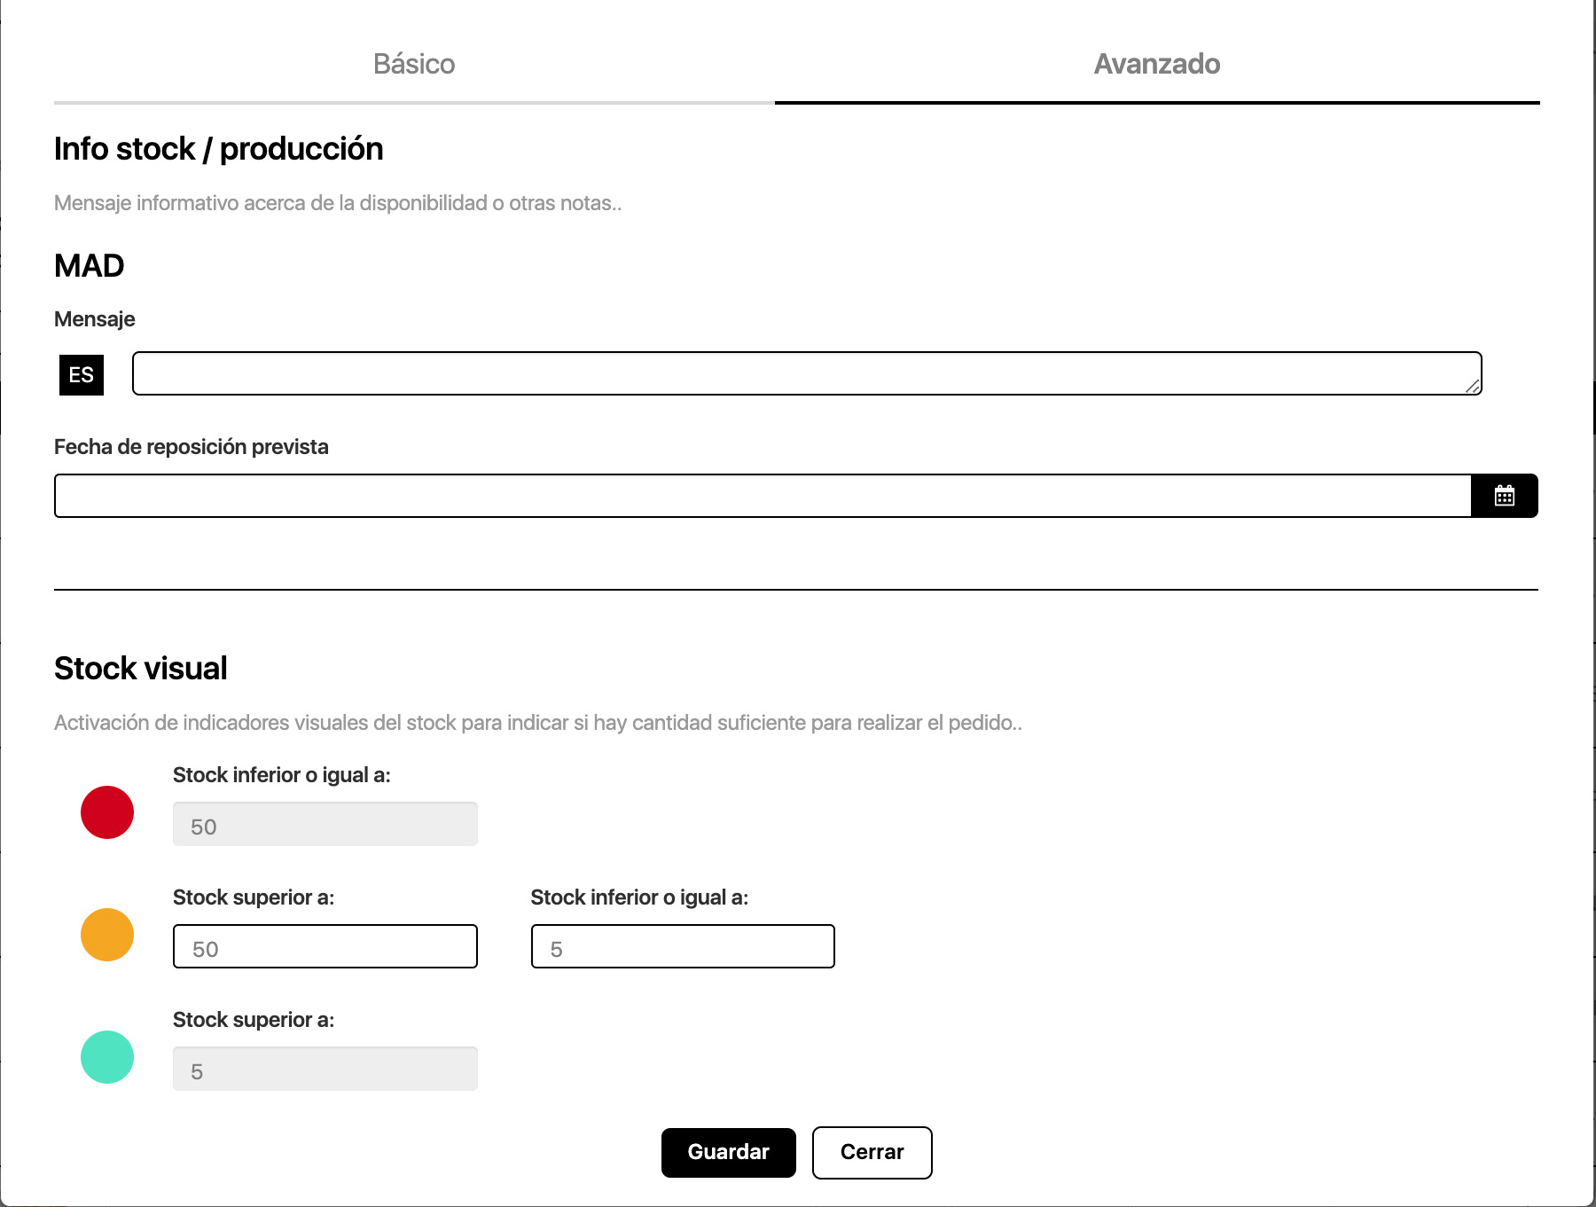Click the disabled red-level field showing 50

pos(325,824)
